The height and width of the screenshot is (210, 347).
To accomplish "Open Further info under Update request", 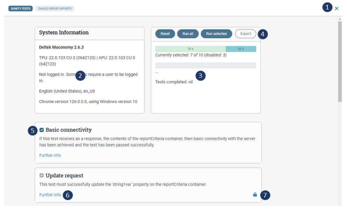I will pos(50,195).
